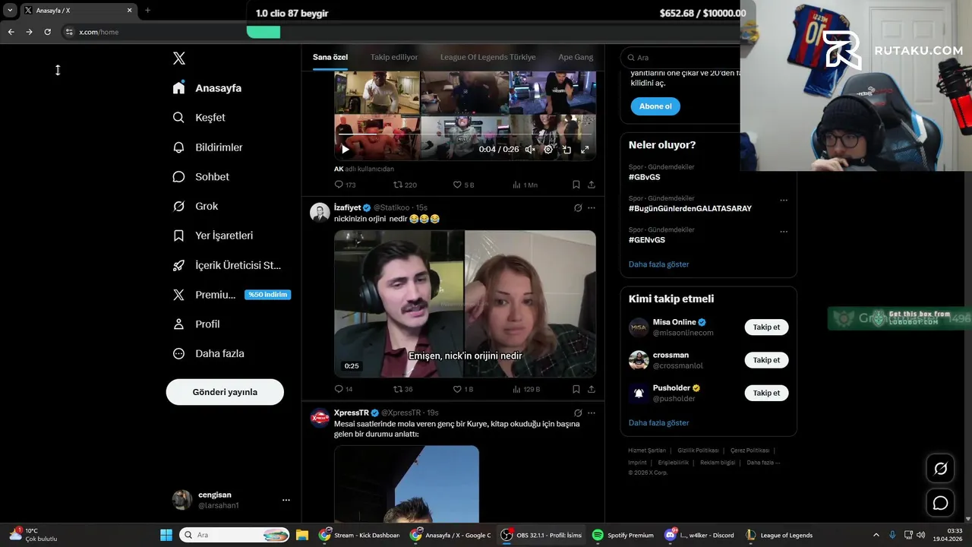Share the AK collage video tweet

click(592, 185)
